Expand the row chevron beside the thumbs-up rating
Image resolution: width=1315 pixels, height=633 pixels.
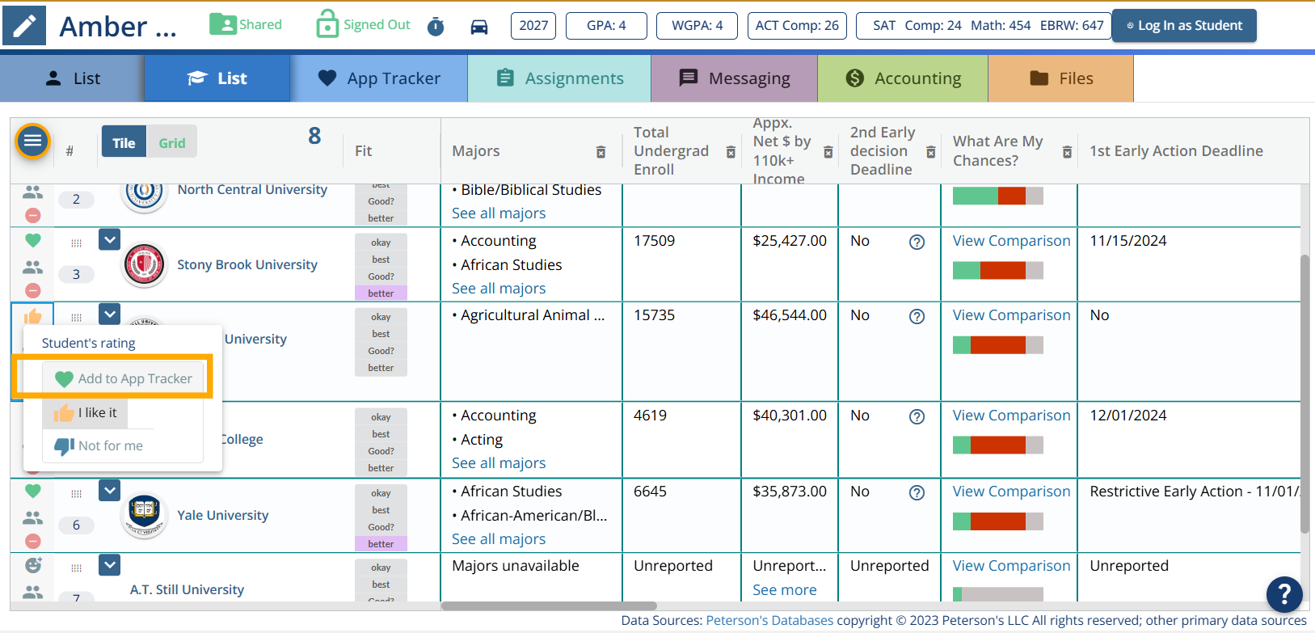pyautogui.click(x=110, y=314)
